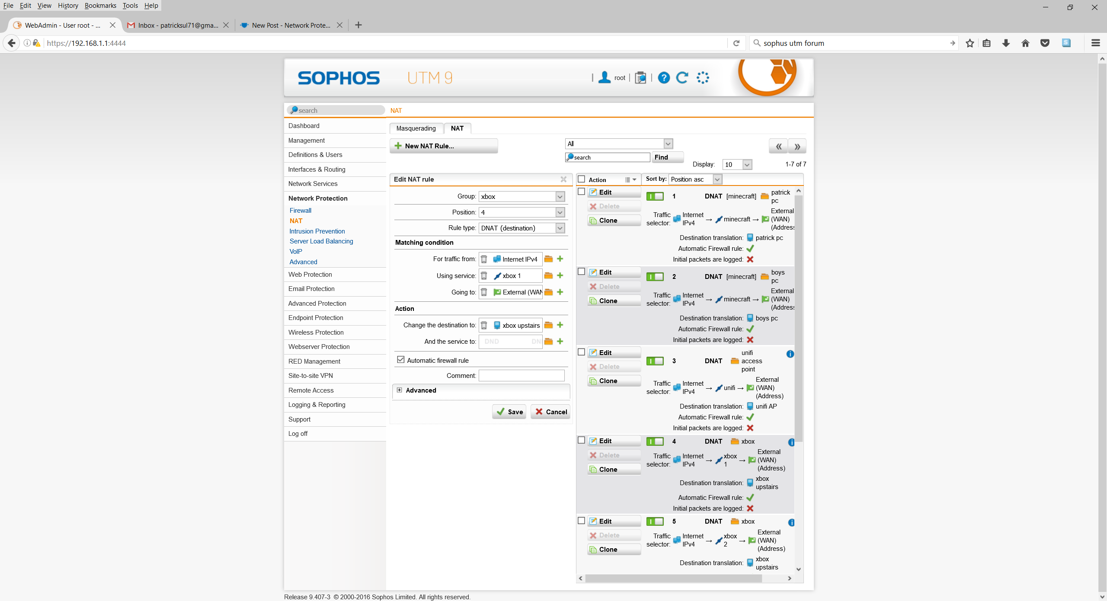Open the Action bulk menu dropdown
Image resolution: width=1107 pixels, height=601 pixels.
point(631,180)
